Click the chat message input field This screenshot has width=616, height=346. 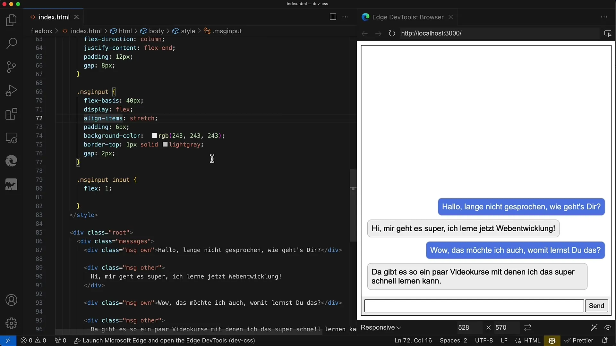[x=474, y=306]
